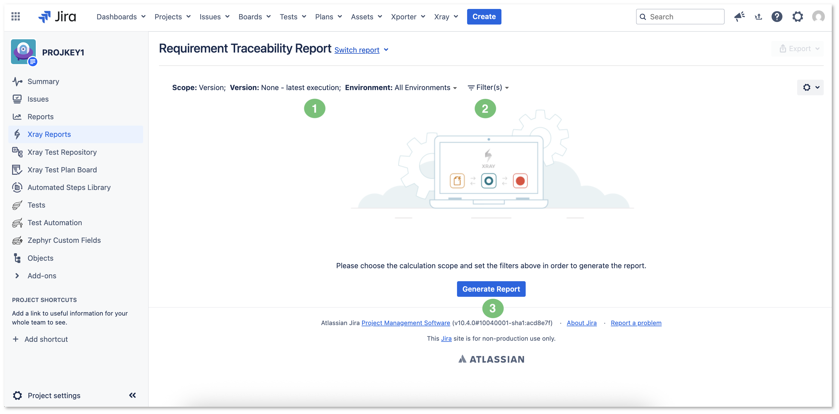The height and width of the screenshot is (414, 839).
Task: Open Jira administration gear icon
Action: click(797, 16)
